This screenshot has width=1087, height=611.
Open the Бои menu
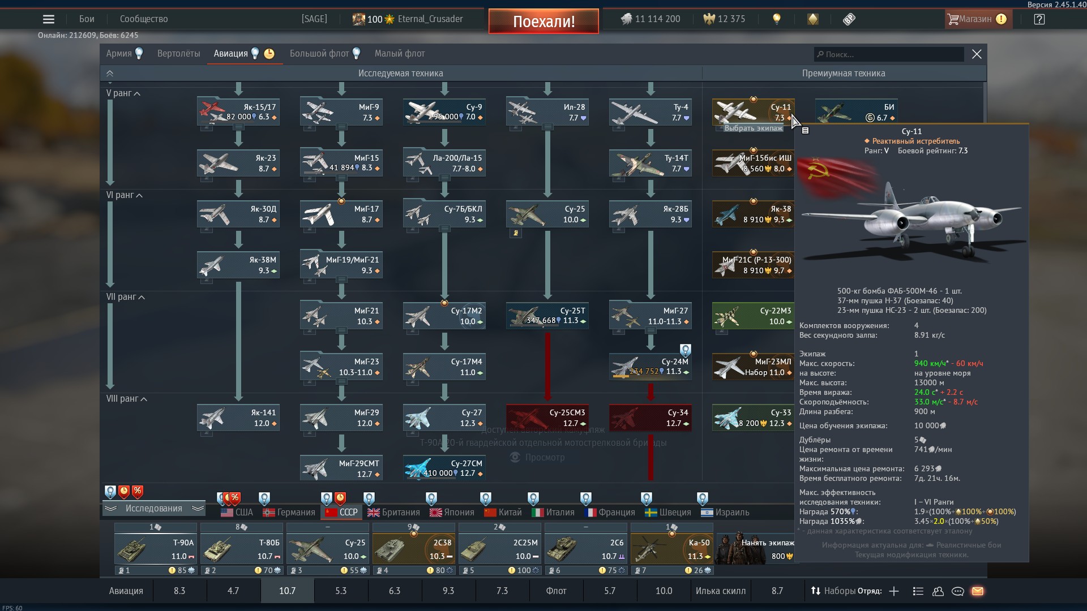tap(87, 19)
